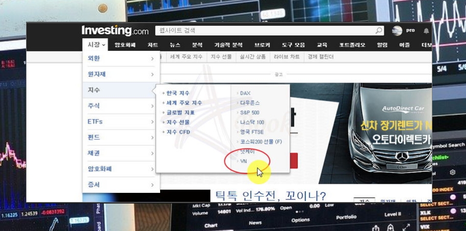Open the 차트 top menu

click(x=153, y=45)
